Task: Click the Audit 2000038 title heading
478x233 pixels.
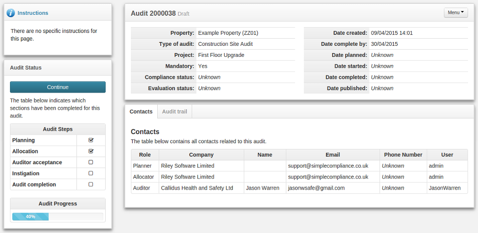Action: [x=153, y=13]
